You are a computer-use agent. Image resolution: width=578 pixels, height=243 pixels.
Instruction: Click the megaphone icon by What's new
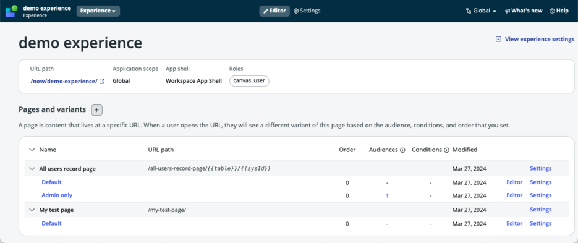click(x=508, y=11)
